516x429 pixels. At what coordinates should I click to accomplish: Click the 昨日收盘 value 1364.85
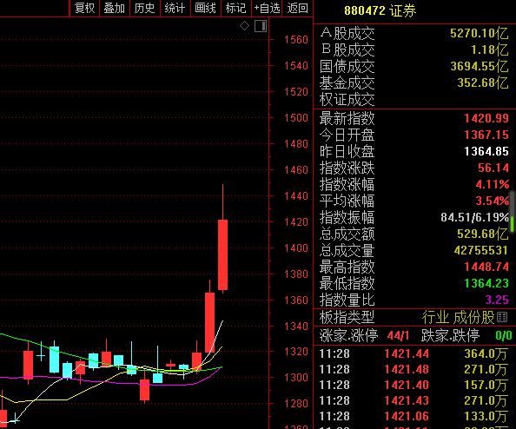486,151
